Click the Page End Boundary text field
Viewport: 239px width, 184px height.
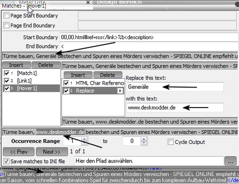pos(157,25)
